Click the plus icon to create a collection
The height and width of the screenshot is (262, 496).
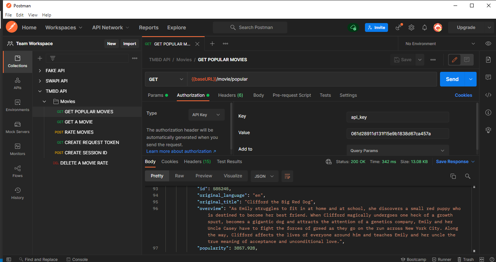(40, 58)
